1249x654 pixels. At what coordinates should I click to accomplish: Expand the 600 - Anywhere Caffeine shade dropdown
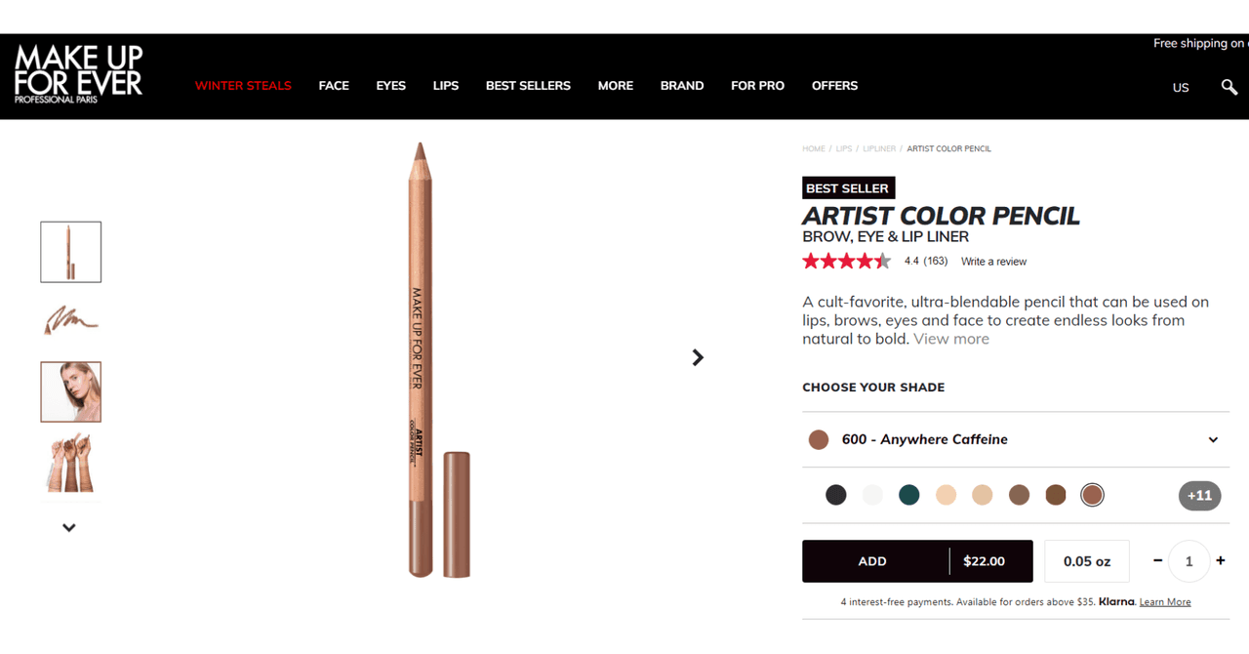pyautogui.click(x=1016, y=439)
